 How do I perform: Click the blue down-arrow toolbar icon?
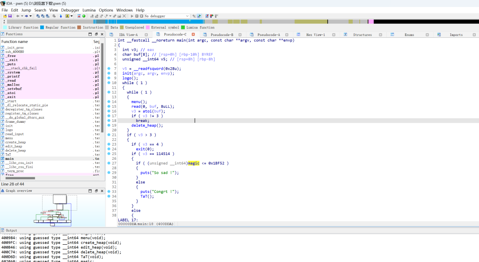point(61,16)
